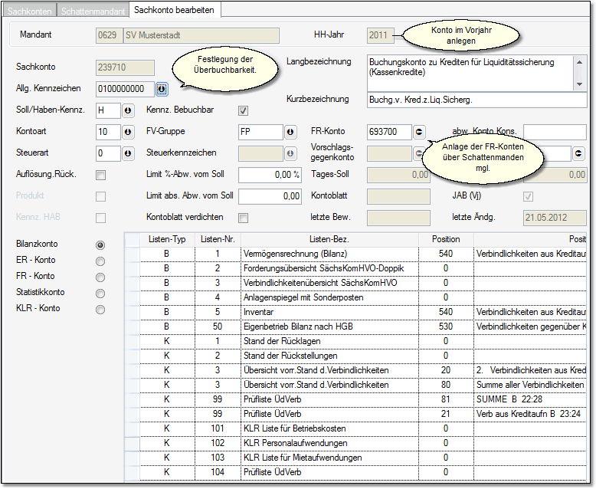Enable Kontoblatt verdichten checkbox
596x489 pixels.
[244, 218]
